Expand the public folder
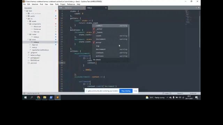223x125 pixels. pyautogui.click(x=26, y=16)
